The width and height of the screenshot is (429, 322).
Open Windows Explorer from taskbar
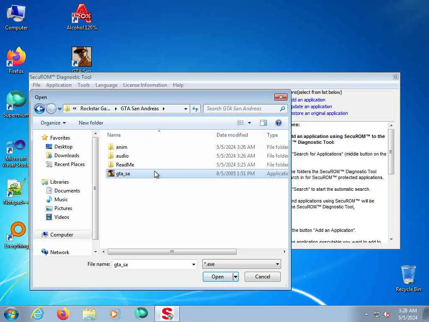(x=89, y=314)
